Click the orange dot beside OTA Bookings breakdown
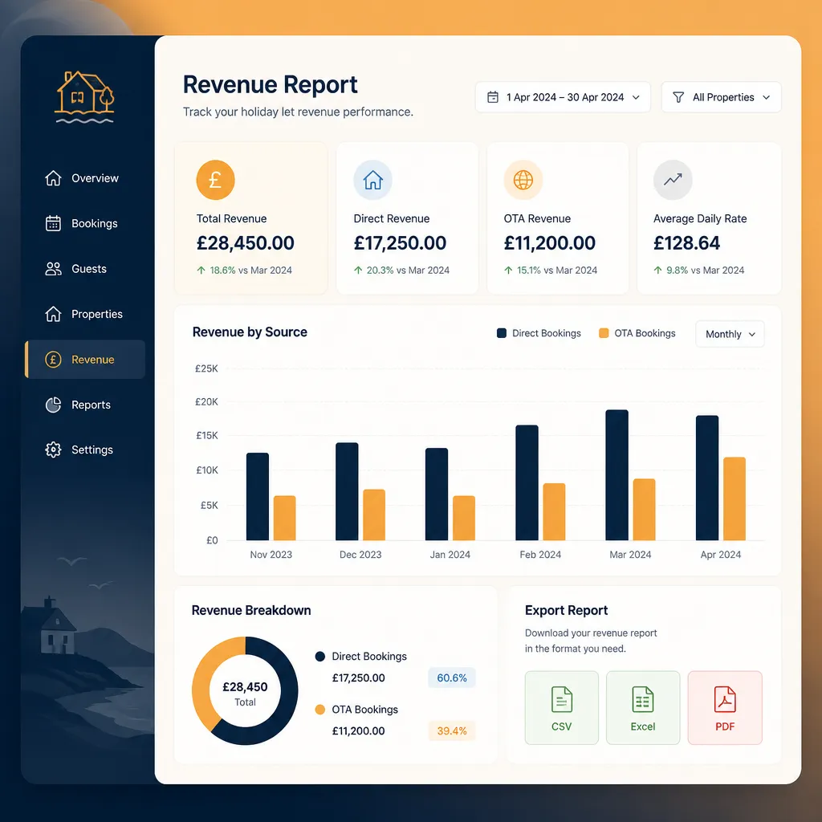Image resolution: width=822 pixels, height=822 pixels. pos(319,710)
